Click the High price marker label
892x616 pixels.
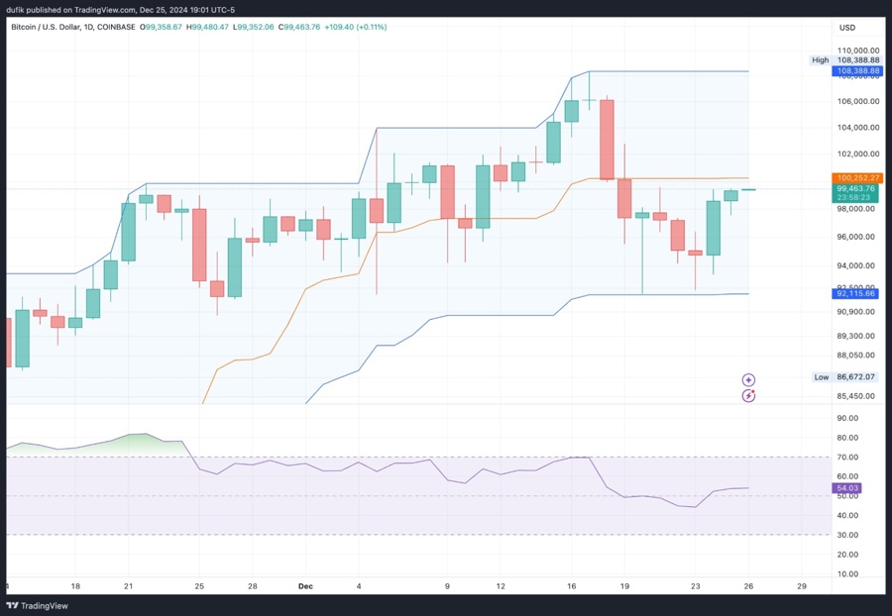820,60
